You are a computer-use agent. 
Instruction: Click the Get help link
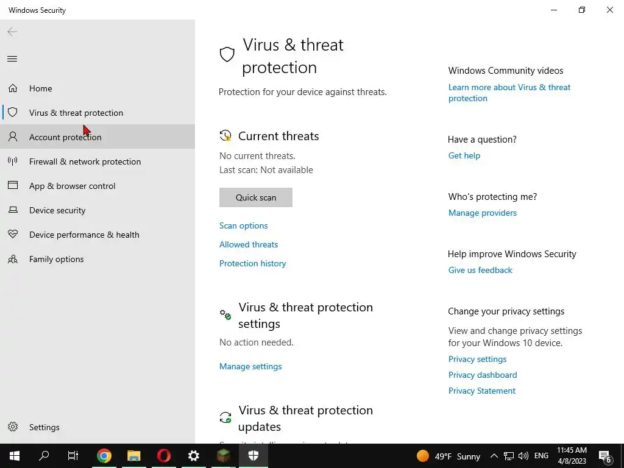(464, 155)
